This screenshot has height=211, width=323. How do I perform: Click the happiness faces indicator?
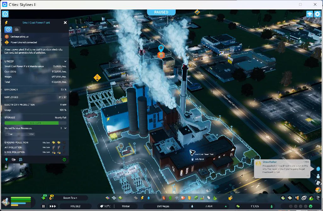click(x=301, y=206)
